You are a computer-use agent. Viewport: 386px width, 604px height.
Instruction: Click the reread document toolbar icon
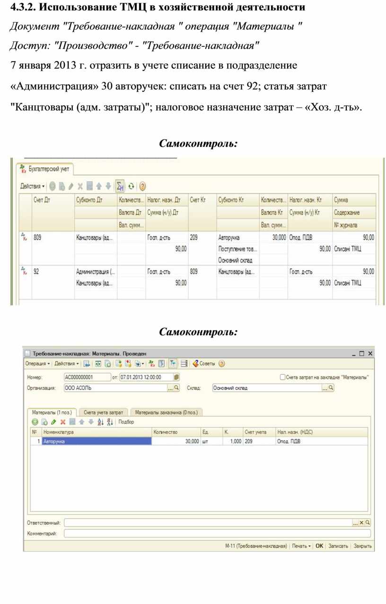pos(98,364)
